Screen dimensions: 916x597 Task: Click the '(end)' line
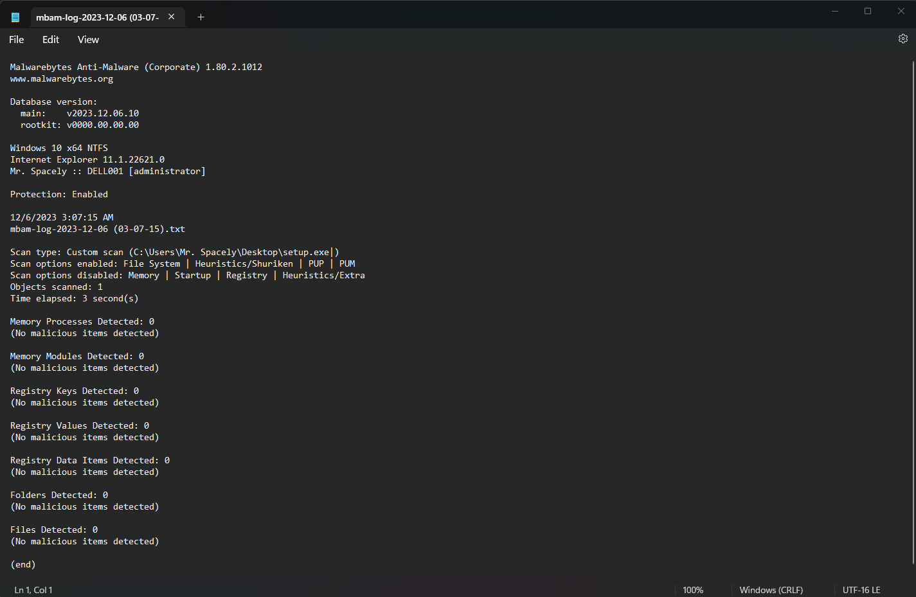[x=23, y=565]
